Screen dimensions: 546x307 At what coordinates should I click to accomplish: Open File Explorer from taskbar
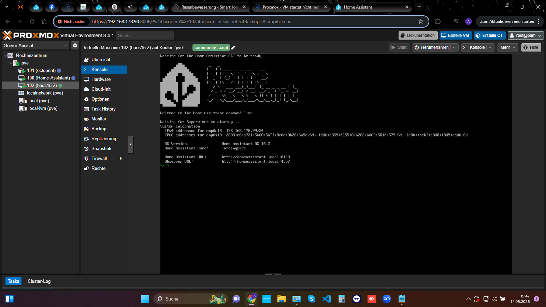pyautogui.click(x=281, y=299)
